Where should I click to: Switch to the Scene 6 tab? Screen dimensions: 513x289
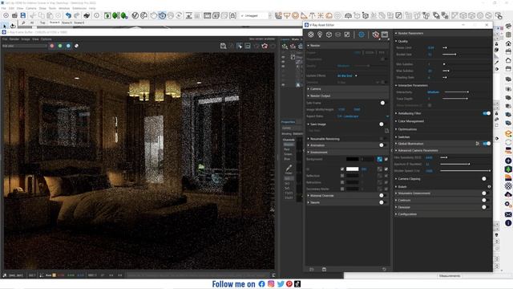coord(79,22)
